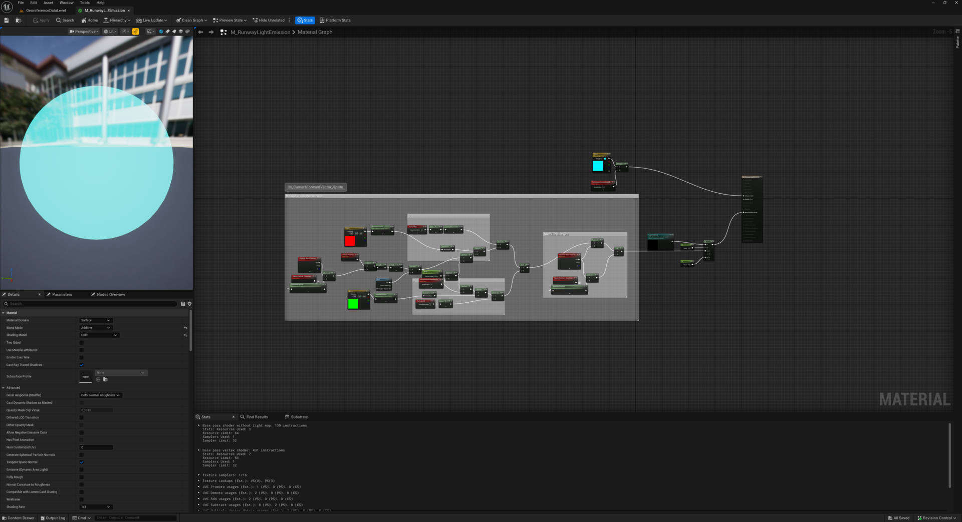Navigate back in the graph history
Image resolution: width=962 pixels, height=522 pixels.
[200, 32]
